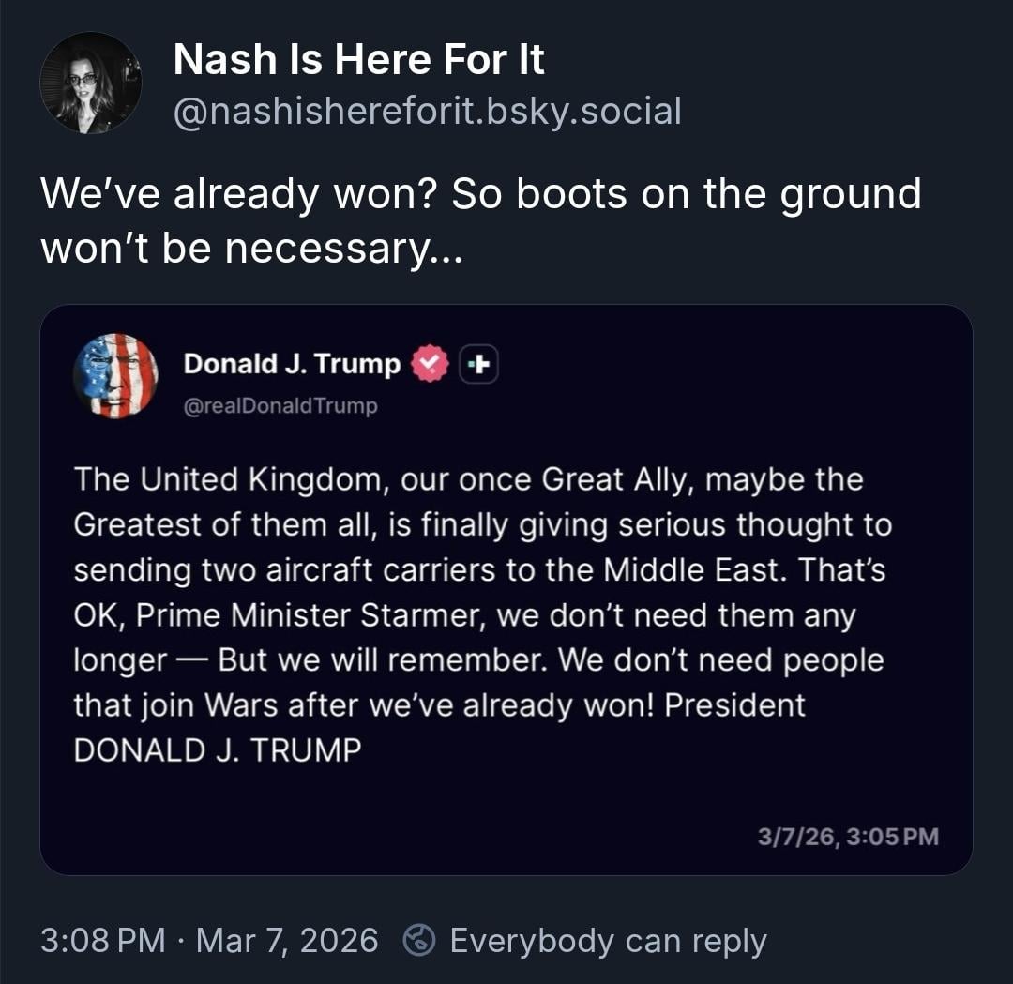Click the Mar 7, 2026 post date
1013x984 pixels.
click(x=287, y=940)
